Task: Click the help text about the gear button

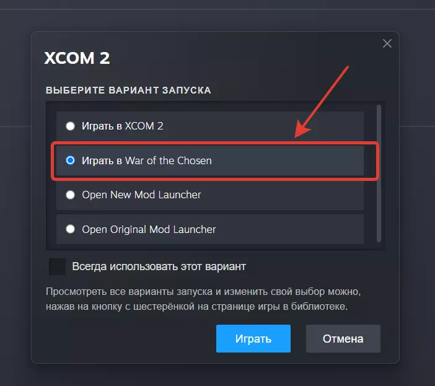Action: point(202,299)
